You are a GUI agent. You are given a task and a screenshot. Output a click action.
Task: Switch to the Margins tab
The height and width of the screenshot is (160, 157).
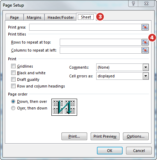pyautogui.click(x=34, y=17)
